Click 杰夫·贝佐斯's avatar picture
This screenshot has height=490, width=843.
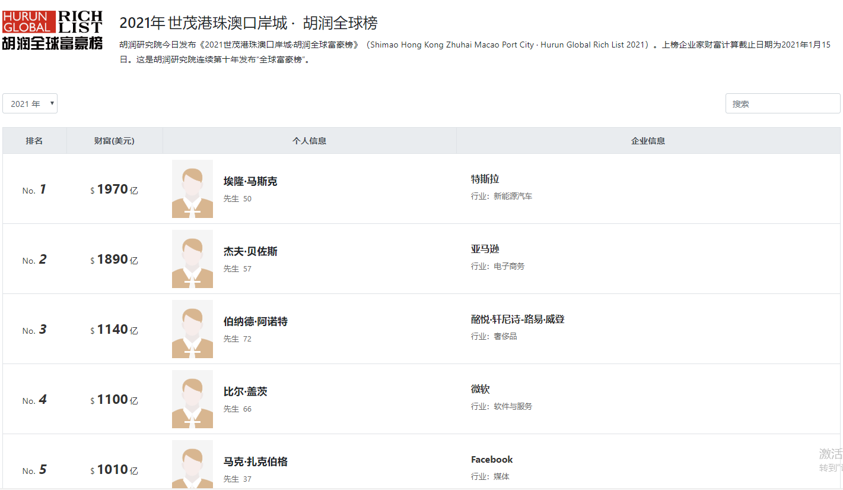pyautogui.click(x=192, y=259)
